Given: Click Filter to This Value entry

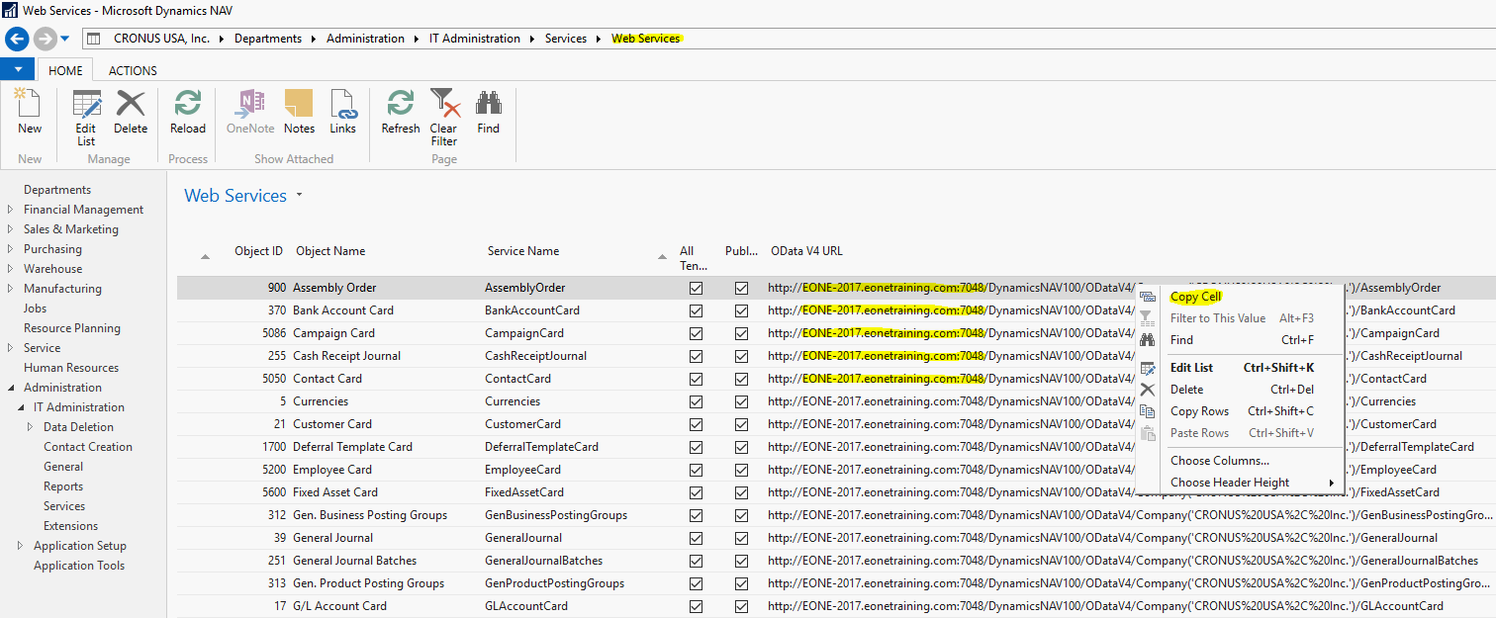Looking at the screenshot, I should [x=1218, y=318].
